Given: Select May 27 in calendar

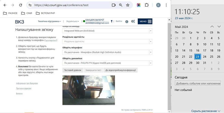Looking at the screenshot, I should tap(177, 63).
